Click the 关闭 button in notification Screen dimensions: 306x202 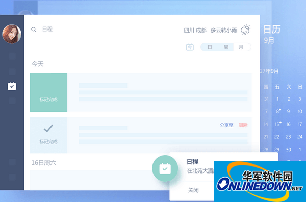pyautogui.click(x=193, y=190)
